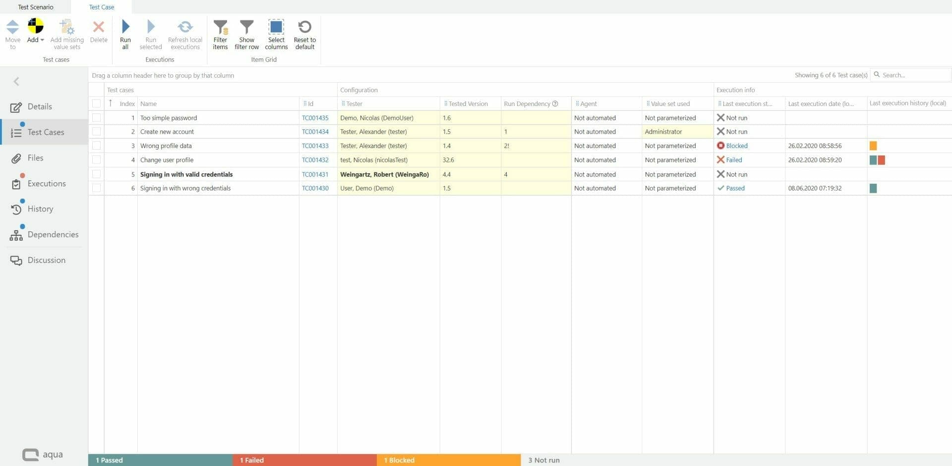
Task: Open the Test Cases section
Action: (x=44, y=132)
